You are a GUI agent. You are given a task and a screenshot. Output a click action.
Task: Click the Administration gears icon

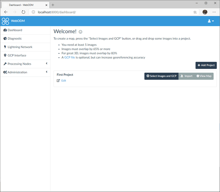pos(5,72)
